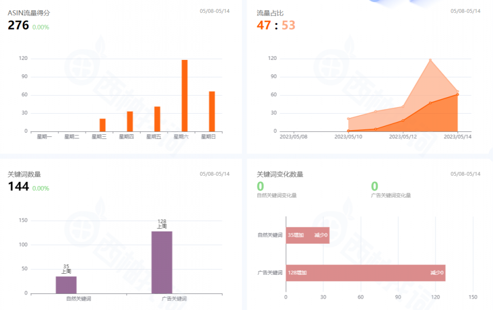Click the 2023/05/10 x-axis label

tap(348, 137)
